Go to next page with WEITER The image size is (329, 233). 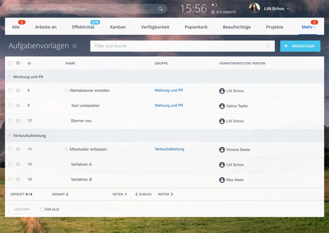pos(165,194)
